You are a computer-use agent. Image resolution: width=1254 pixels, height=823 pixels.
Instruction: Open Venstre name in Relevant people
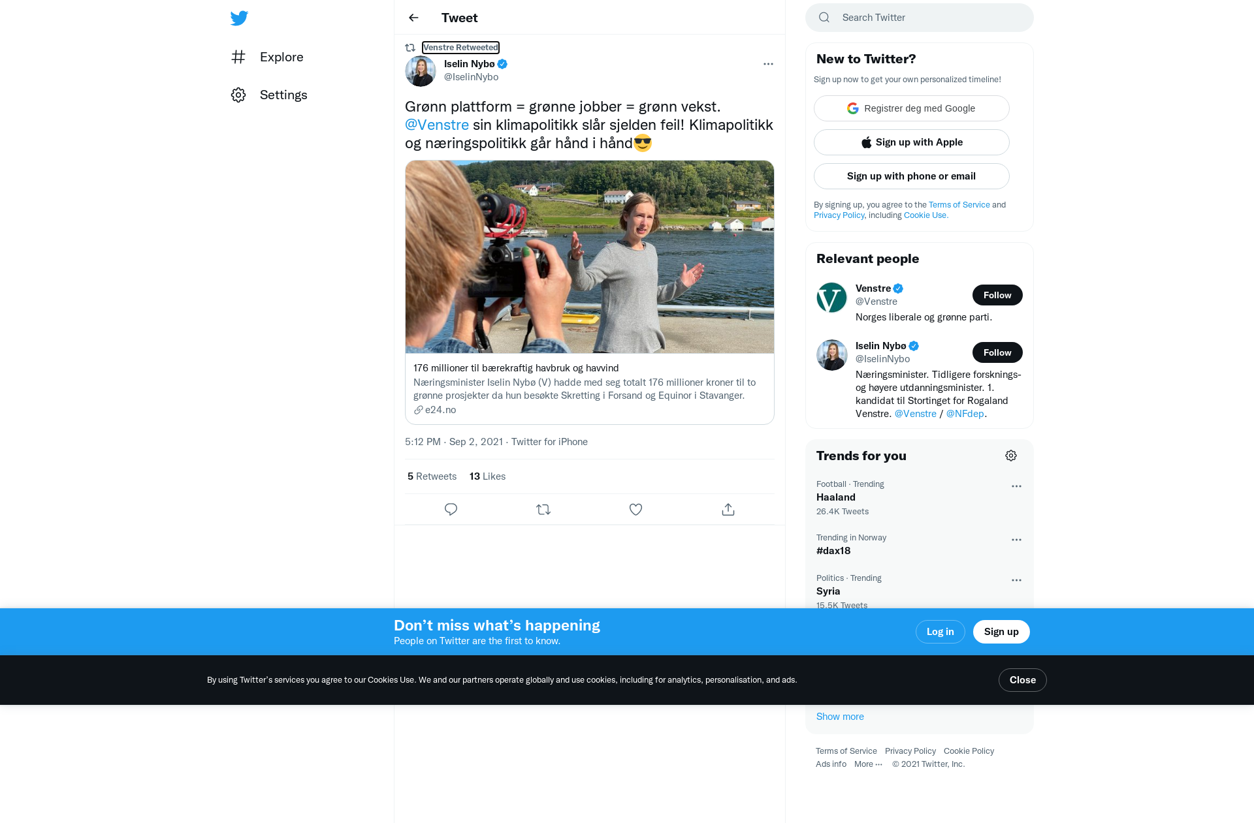[873, 288]
